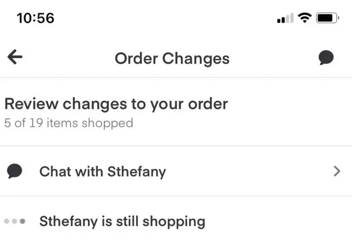Tap the word Sthefany in the chat row
Viewport: 352px width, 242px height.
[x=136, y=172]
